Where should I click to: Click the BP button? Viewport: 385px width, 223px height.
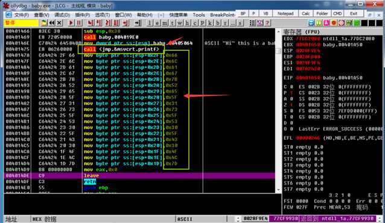click(243, 14)
